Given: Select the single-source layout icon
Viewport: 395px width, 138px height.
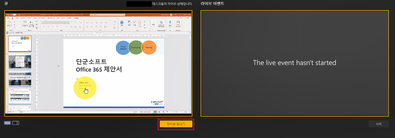Looking at the screenshot, I should pos(8,123).
